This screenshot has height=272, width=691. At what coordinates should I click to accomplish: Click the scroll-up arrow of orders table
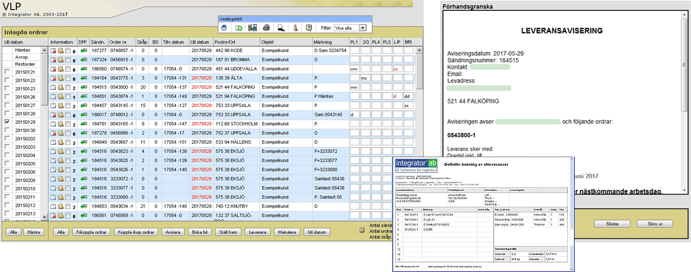coord(418,51)
